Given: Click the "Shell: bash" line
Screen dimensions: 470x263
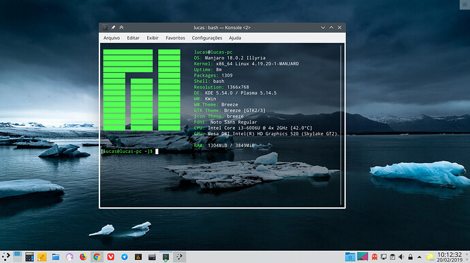Looking at the screenshot, I should pyautogui.click(x=209, y=82).
